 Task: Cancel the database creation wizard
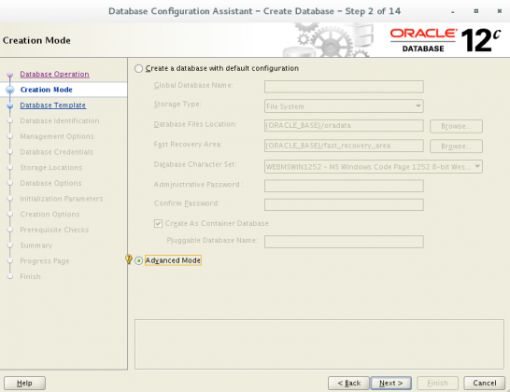[x=484, y=384]
